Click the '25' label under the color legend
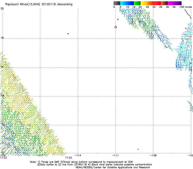The image size is (193, 169). tap(147, 7)
